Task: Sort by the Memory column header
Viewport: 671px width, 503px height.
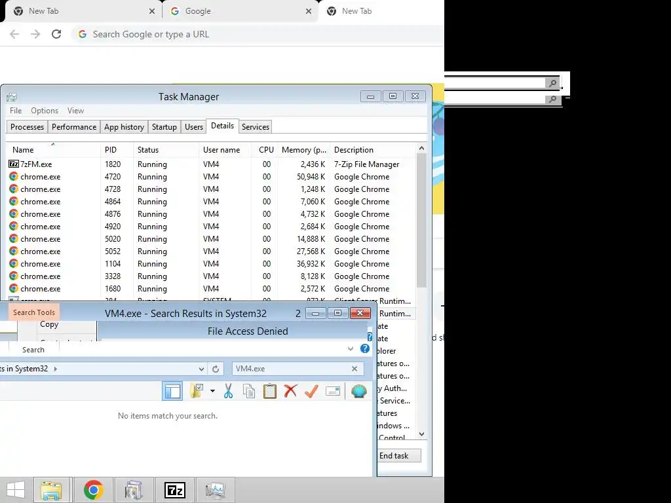Action: [304, 150]
